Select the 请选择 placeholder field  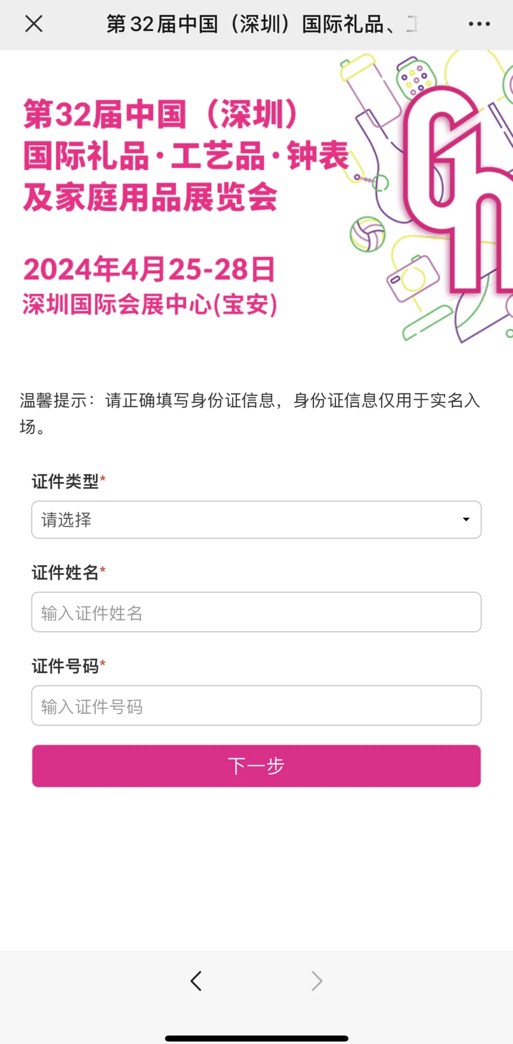(x=142, y=520)
